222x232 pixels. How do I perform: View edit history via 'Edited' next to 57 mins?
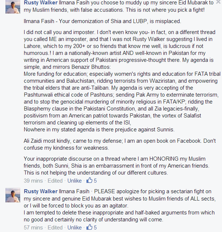(55, 227)
